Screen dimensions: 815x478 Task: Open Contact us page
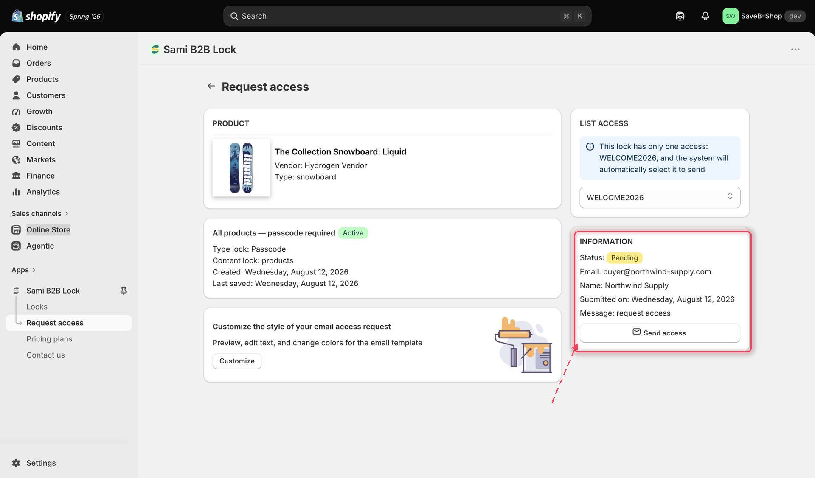(x=45, y=355)
